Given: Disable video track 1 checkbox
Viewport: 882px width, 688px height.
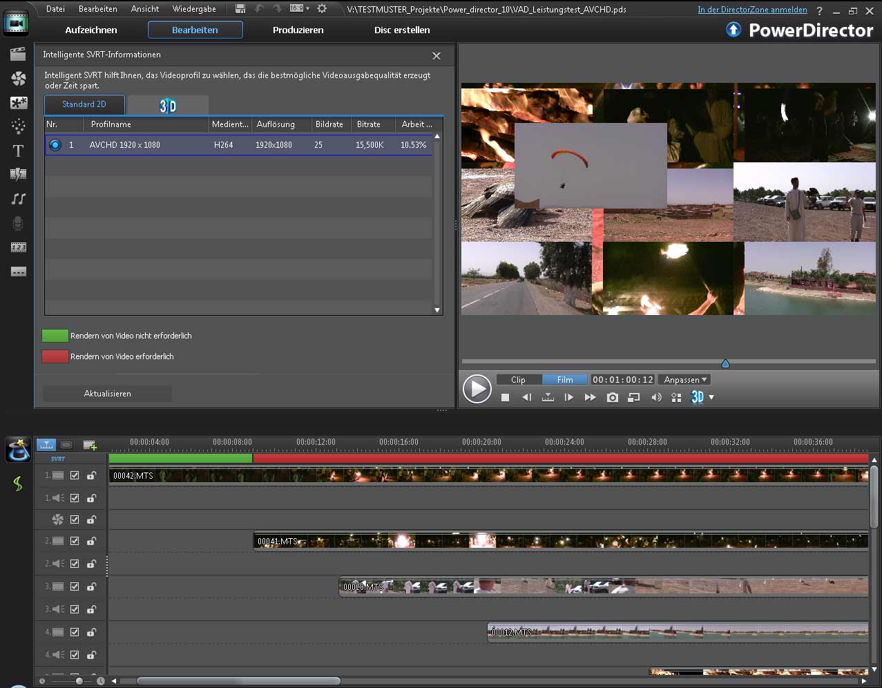Looking at the screenshot, I should click(x=75, y=475).
